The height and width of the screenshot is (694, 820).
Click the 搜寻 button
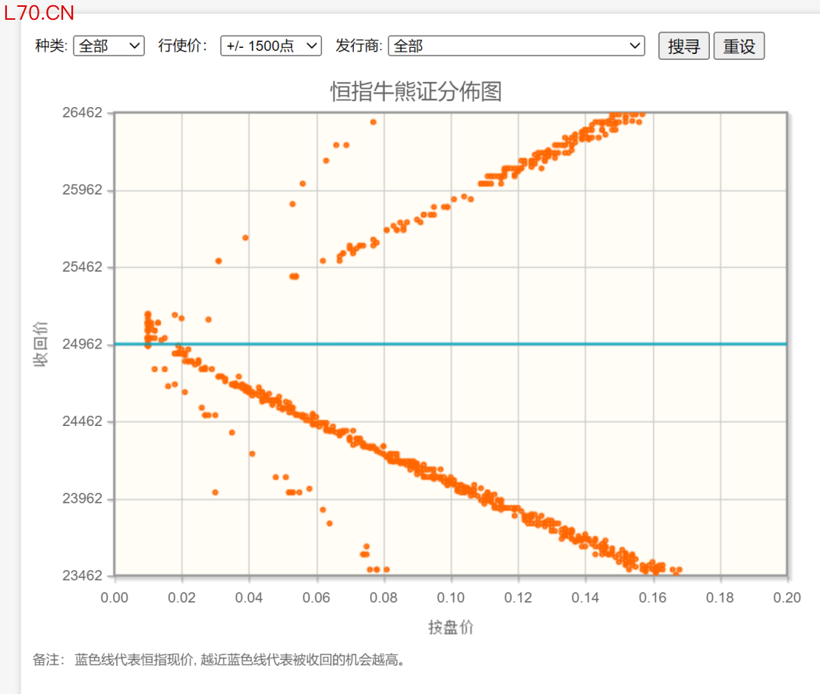(683, 46)
